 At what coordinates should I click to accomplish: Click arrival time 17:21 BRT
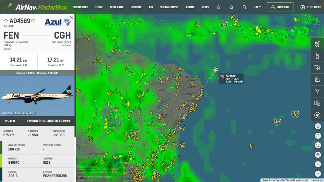[56, 60]
